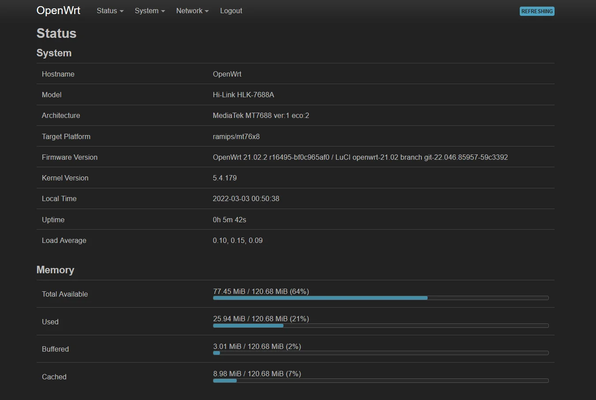
Task: Click the Uptime row label
Action: [53, 220]
